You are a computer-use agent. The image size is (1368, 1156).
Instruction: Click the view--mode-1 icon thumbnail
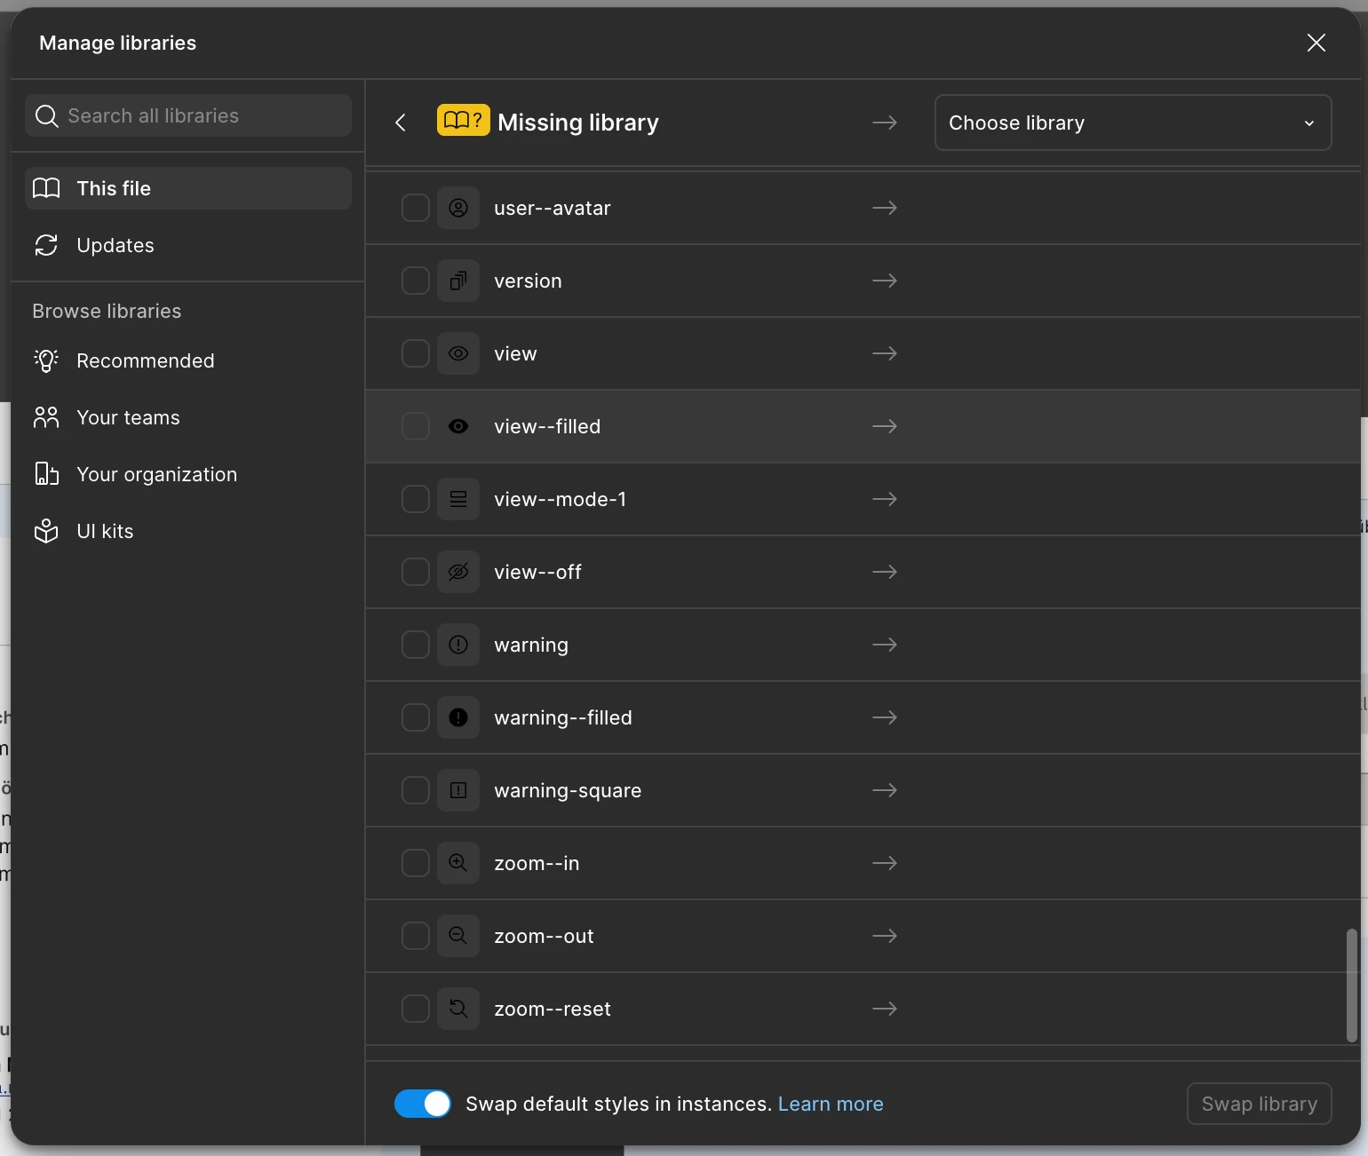[458, 499]
